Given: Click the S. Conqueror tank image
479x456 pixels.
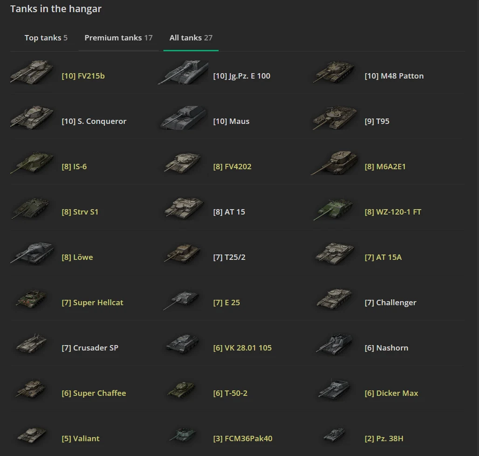Looking at the screenshot, I should click(x=32, y=117).
